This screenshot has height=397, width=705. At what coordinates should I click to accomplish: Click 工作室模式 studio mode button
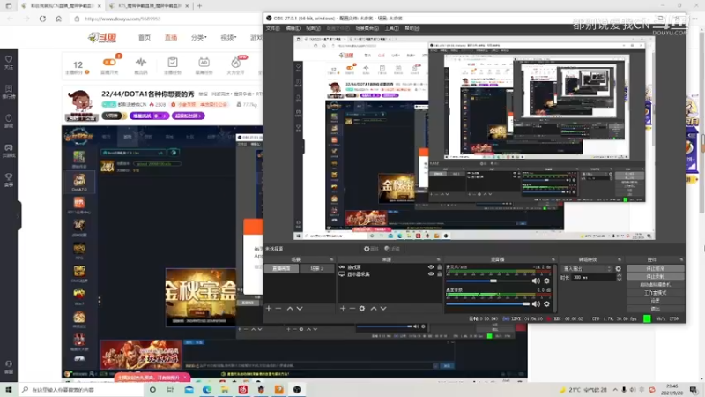(x=655, y=293)
